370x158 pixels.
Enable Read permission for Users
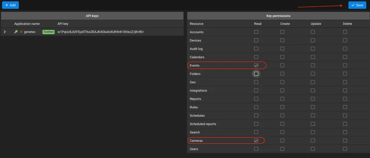tap(256, 149)
